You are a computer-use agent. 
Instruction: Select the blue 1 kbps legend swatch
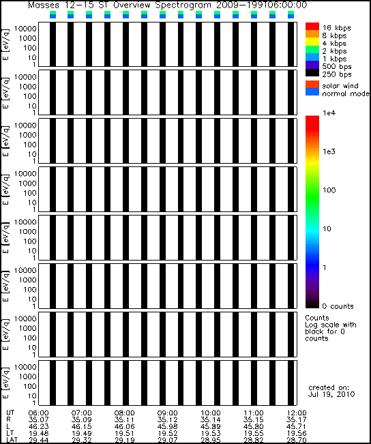[312, 57]
